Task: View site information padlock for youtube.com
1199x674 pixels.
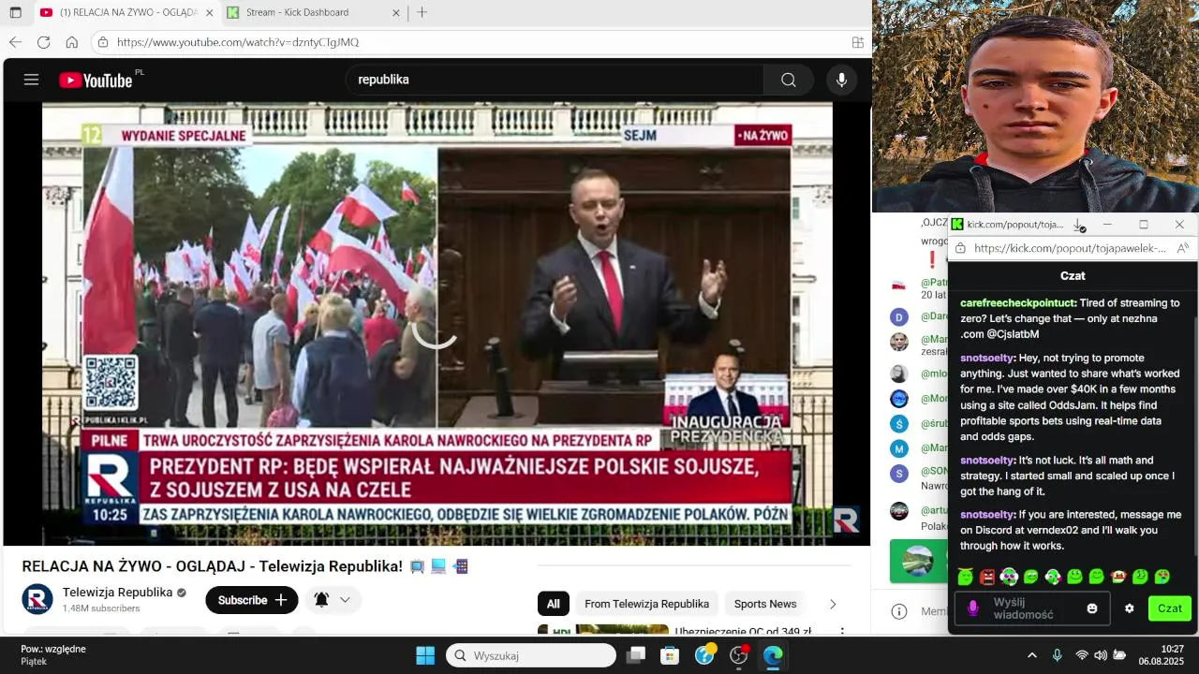Action: coord(103,42)
